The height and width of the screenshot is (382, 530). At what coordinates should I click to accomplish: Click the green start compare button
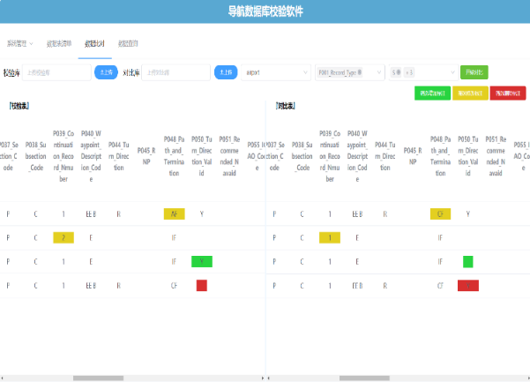point(474,72)
